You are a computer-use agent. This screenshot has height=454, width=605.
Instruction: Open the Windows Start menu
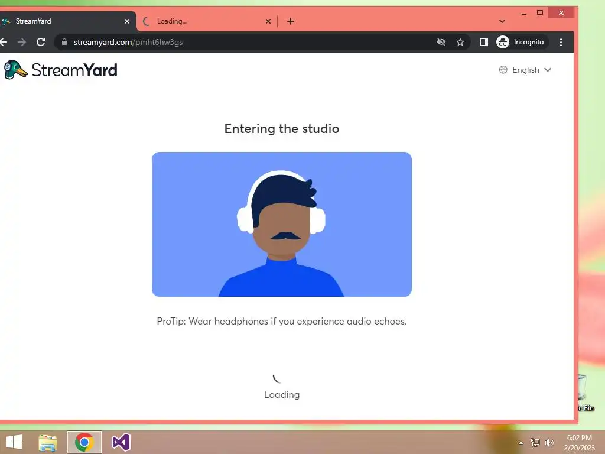(x=14, y=442)
